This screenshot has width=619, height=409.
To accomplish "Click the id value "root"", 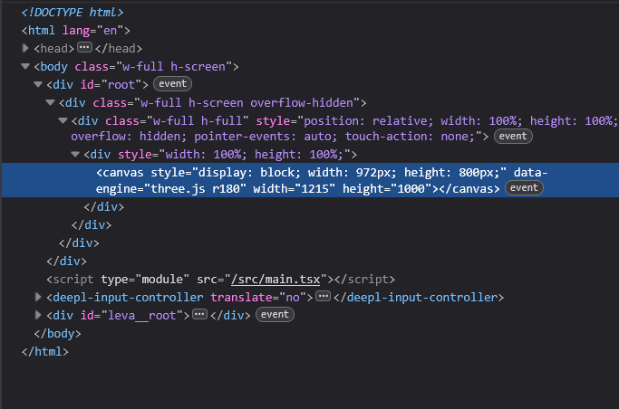I will pyautogui.click(x=121, y=85).
